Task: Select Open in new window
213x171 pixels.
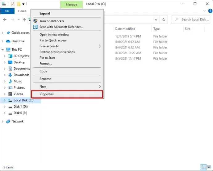Action: point(67,35)
